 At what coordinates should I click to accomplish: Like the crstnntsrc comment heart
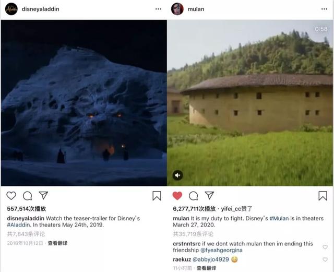pos(325,247)
